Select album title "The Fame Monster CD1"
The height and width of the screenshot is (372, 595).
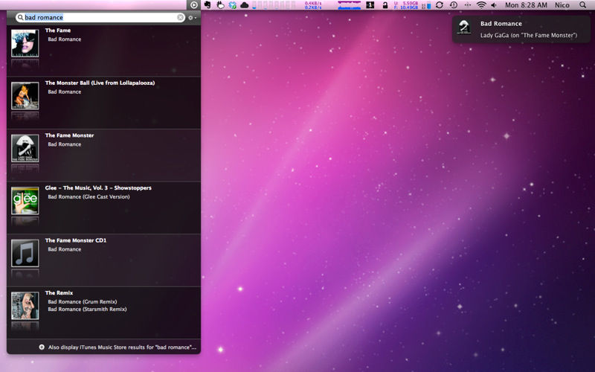pyautogui.click(x=76, y=240)
